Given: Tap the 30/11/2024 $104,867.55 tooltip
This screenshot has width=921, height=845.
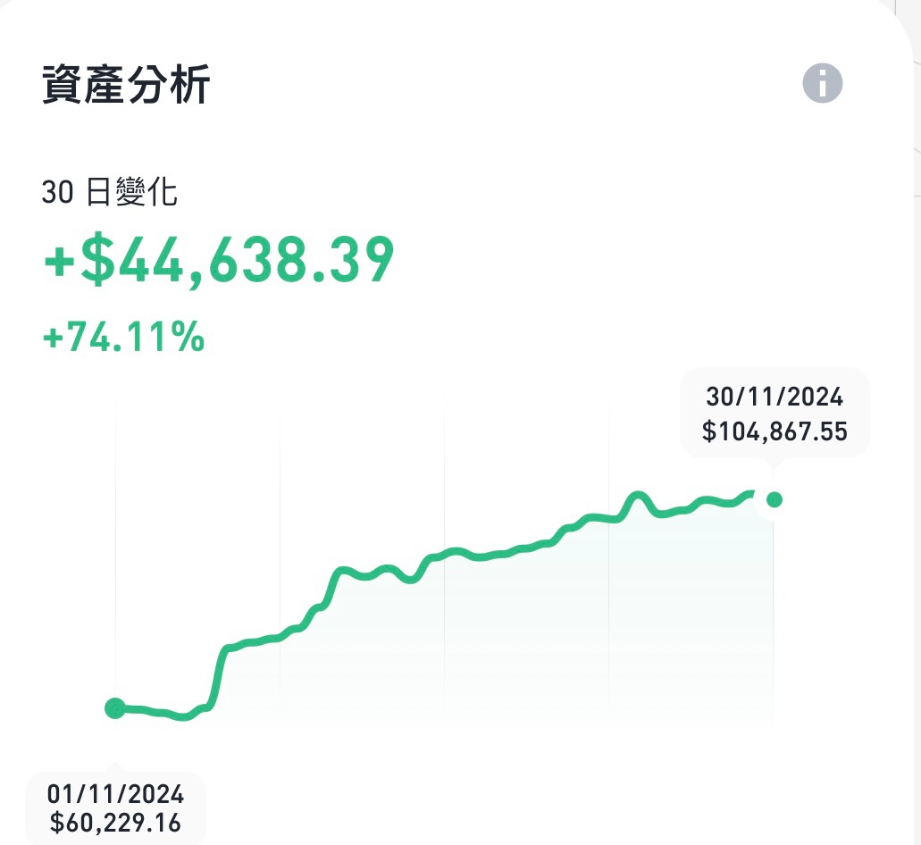Looking at the screenshot, I should tap(774, 414).
